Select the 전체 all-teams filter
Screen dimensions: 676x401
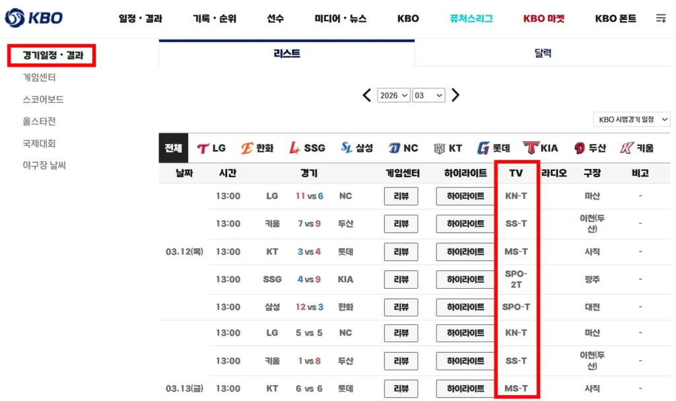click(x=174, y=148)
